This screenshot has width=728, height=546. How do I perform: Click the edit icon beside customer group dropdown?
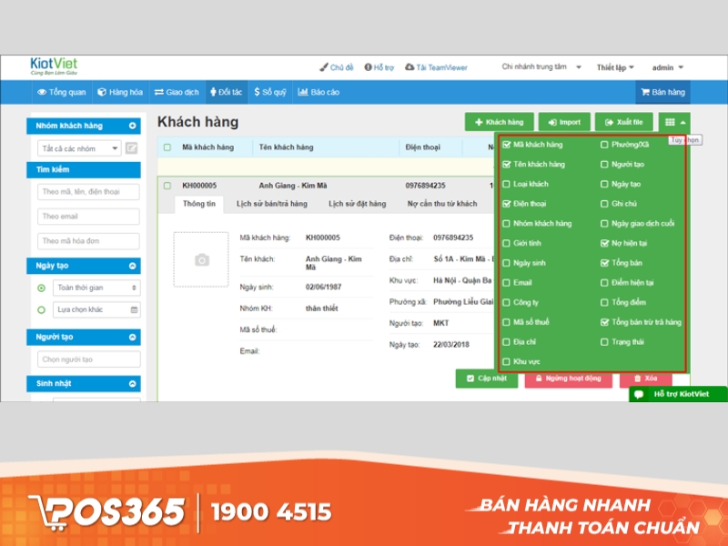[132, 148]
